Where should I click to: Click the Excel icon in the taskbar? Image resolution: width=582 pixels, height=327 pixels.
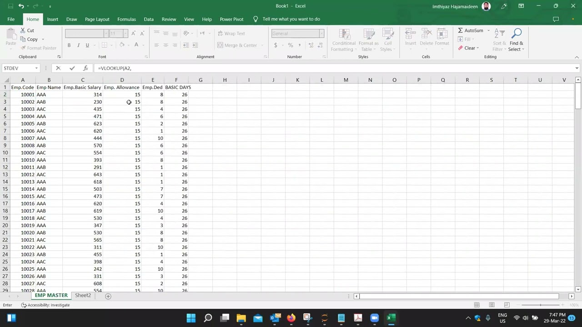(x=390, y=318)
